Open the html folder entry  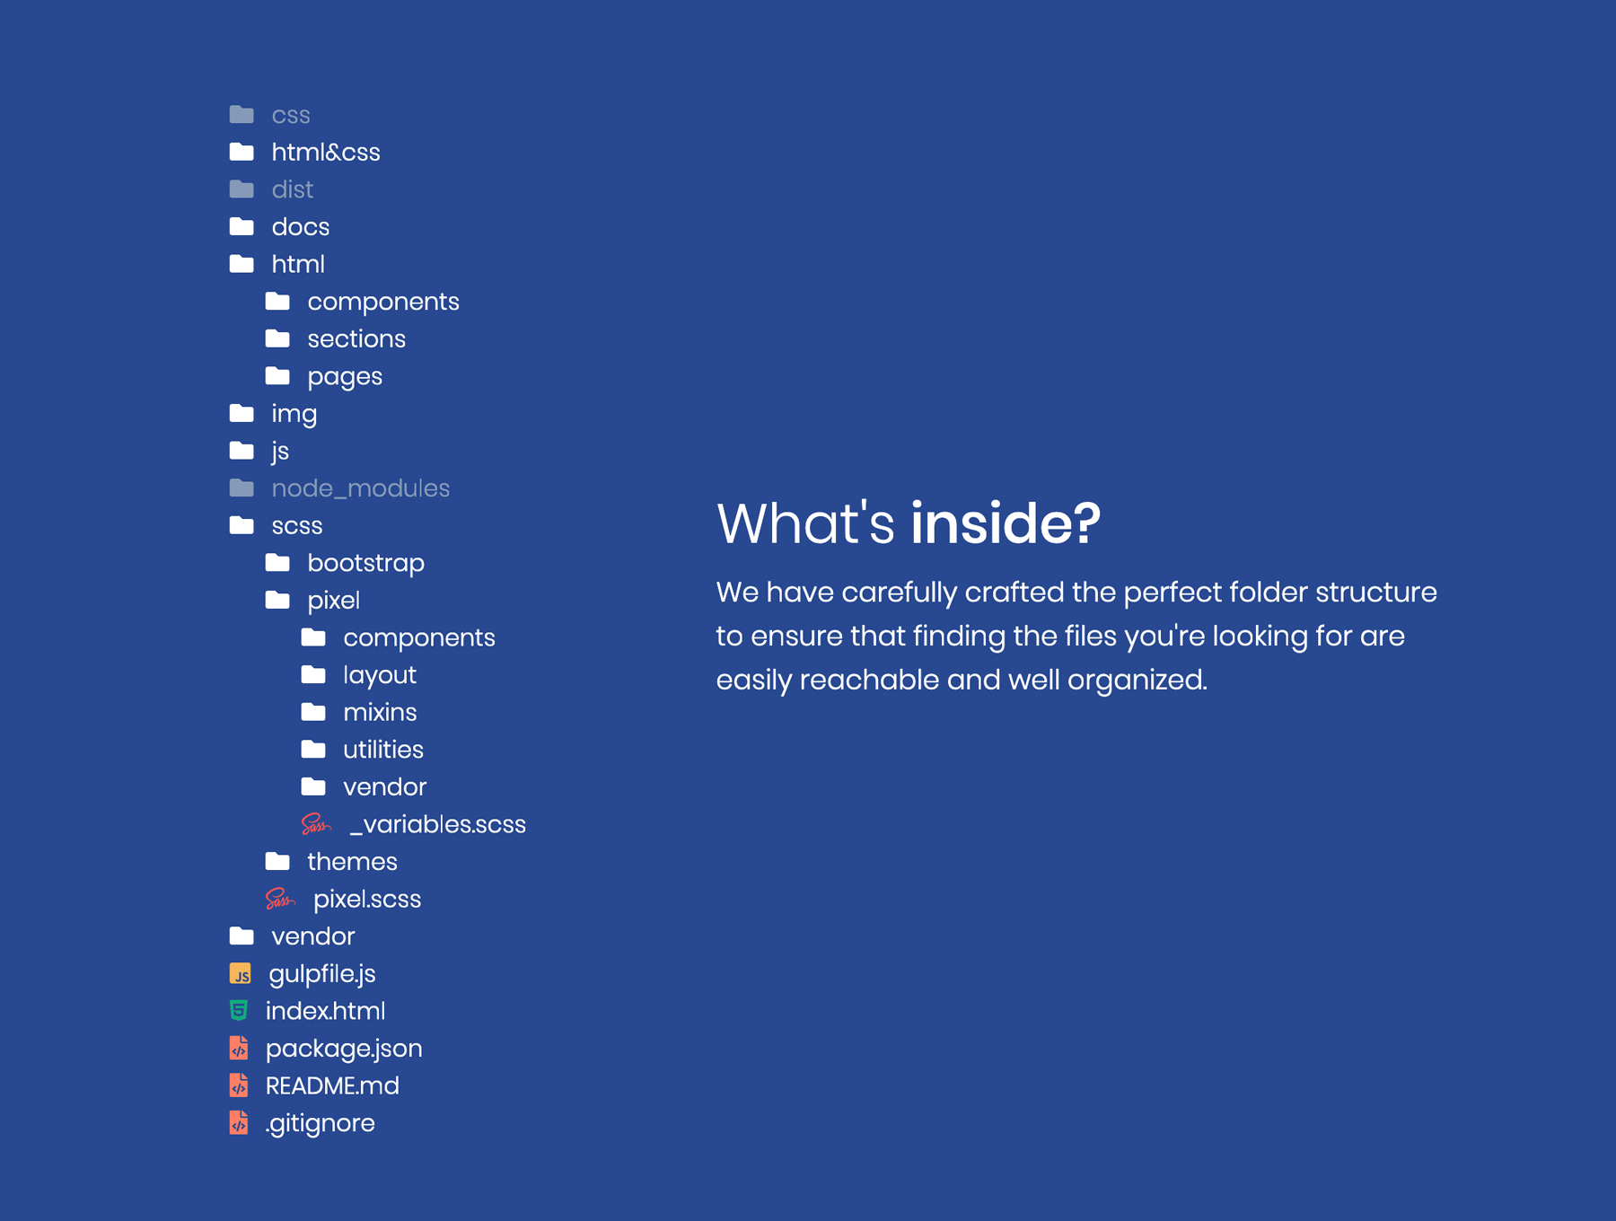coord(297,264)
